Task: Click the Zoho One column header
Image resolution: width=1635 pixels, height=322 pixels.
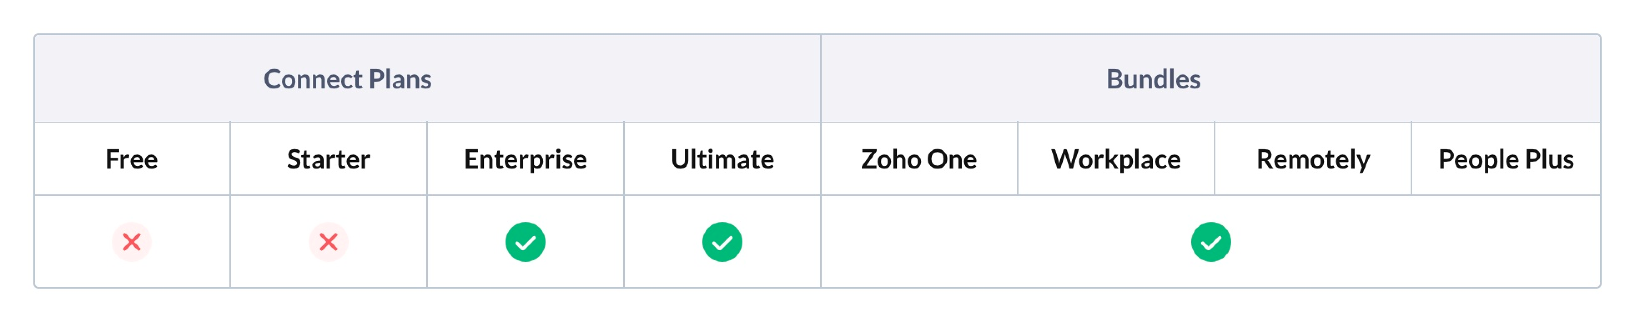Action: coord(918,159)
